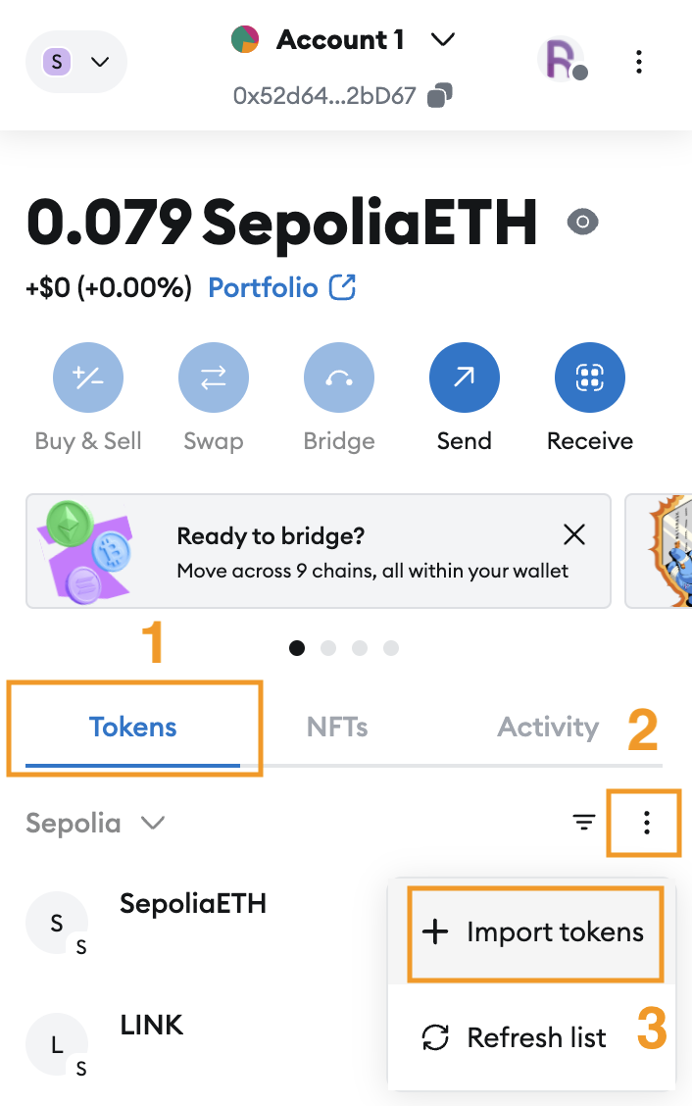Open the top-right wallet options menu
This screenshot has width=692, height=1106.
pos(638,63)
